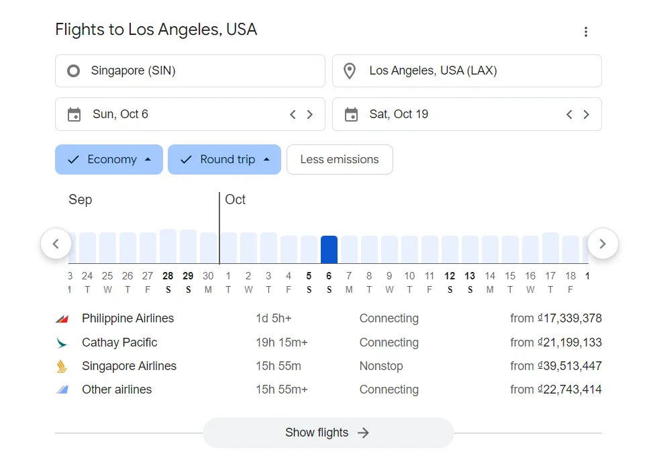This screenshot has width=663, height=456.
Task: Click the Flights to Los Angeles, USA heading
Action: pos(156,30)
